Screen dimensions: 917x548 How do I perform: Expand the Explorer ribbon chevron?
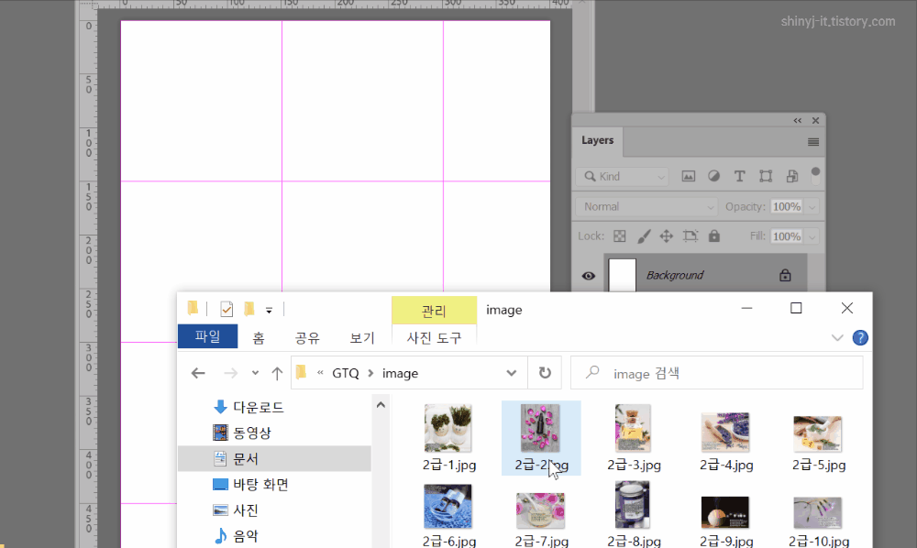[x=837, y=337]
